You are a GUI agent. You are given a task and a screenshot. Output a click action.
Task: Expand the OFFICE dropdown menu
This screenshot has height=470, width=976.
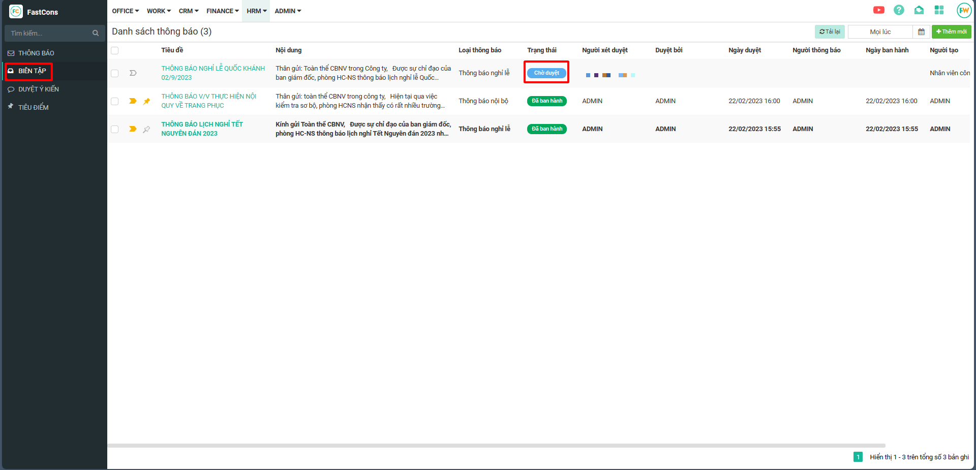(125, 11)
